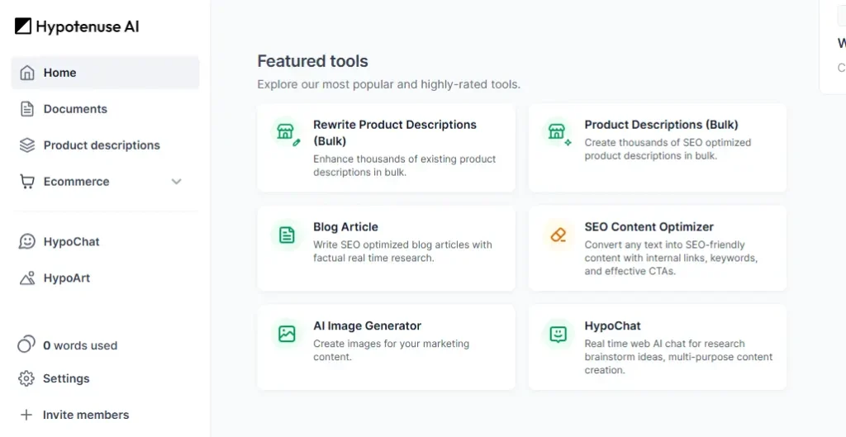Click 'Write SEO optimized blog articles' description
This screenshot has height=437, width=846.
(x=402, y=251)
